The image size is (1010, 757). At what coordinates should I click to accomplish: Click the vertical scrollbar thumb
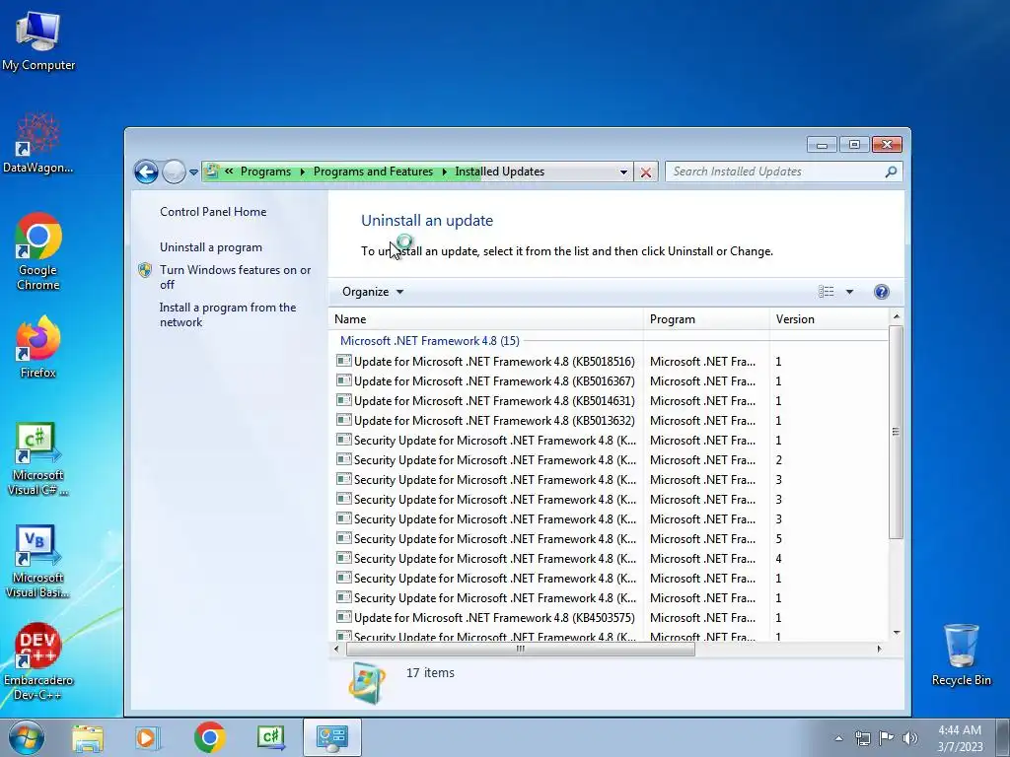tap(896, 432)
